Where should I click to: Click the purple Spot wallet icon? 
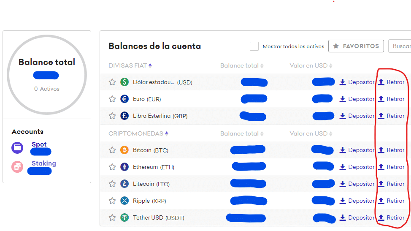17,148
